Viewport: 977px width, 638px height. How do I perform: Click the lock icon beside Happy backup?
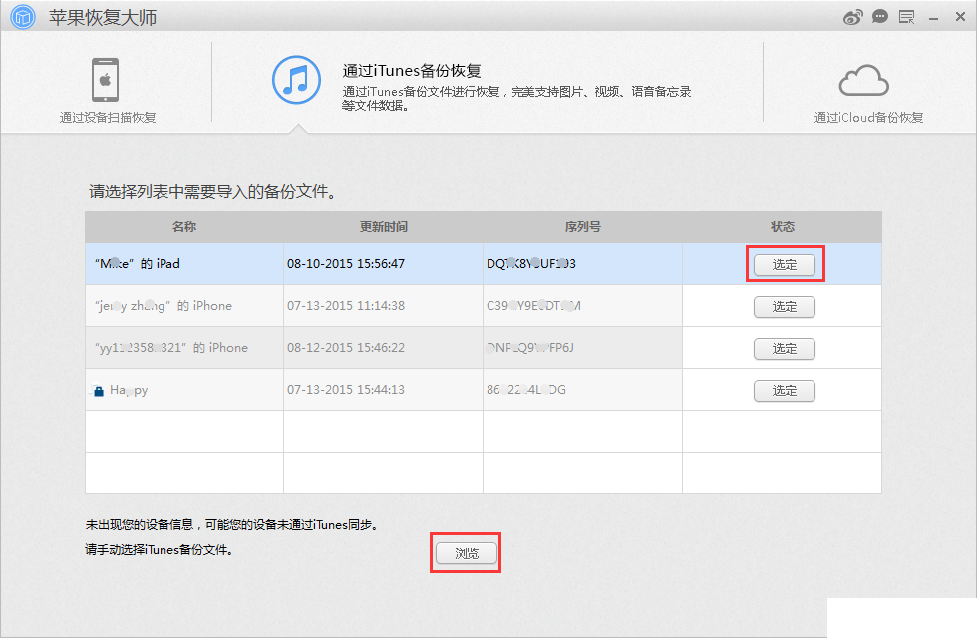pos(98,391)
